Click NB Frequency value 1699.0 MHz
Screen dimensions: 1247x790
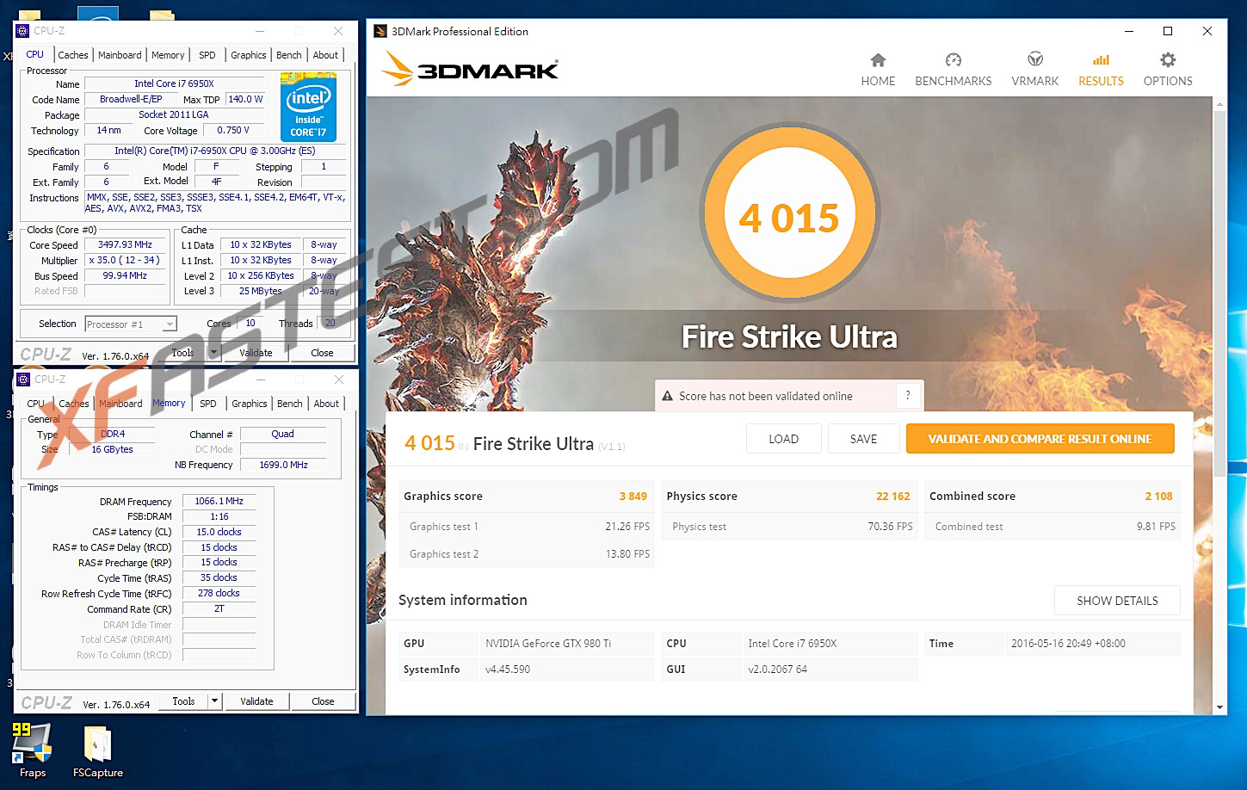click(283, 465)
